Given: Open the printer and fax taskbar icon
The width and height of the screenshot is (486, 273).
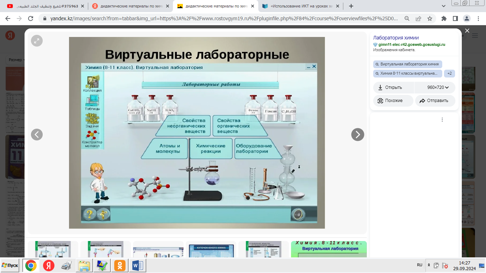Looking at the screenshot, I should point(67,266).
